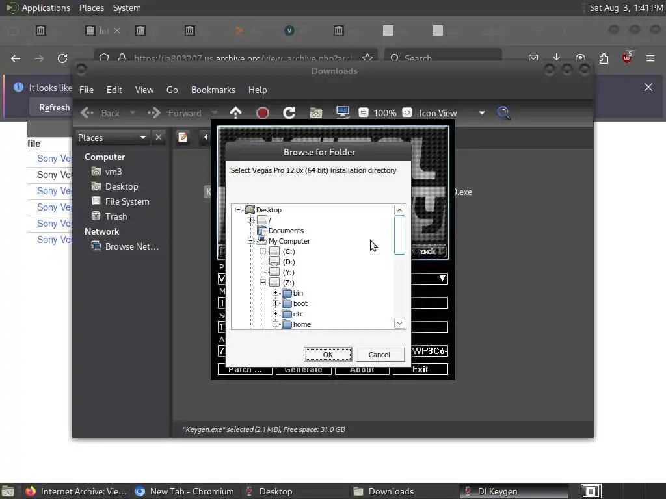Viewport: 666px width, 499px height.
Task: Close the Places sidebar pane
Action: [159, 137]
